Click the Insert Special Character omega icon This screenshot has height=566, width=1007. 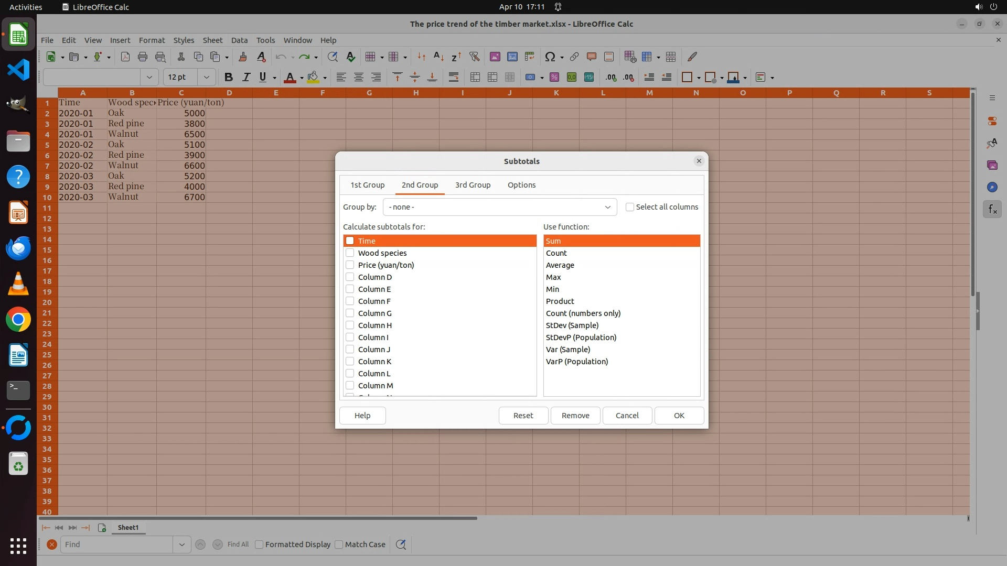(x=549, y=57)
